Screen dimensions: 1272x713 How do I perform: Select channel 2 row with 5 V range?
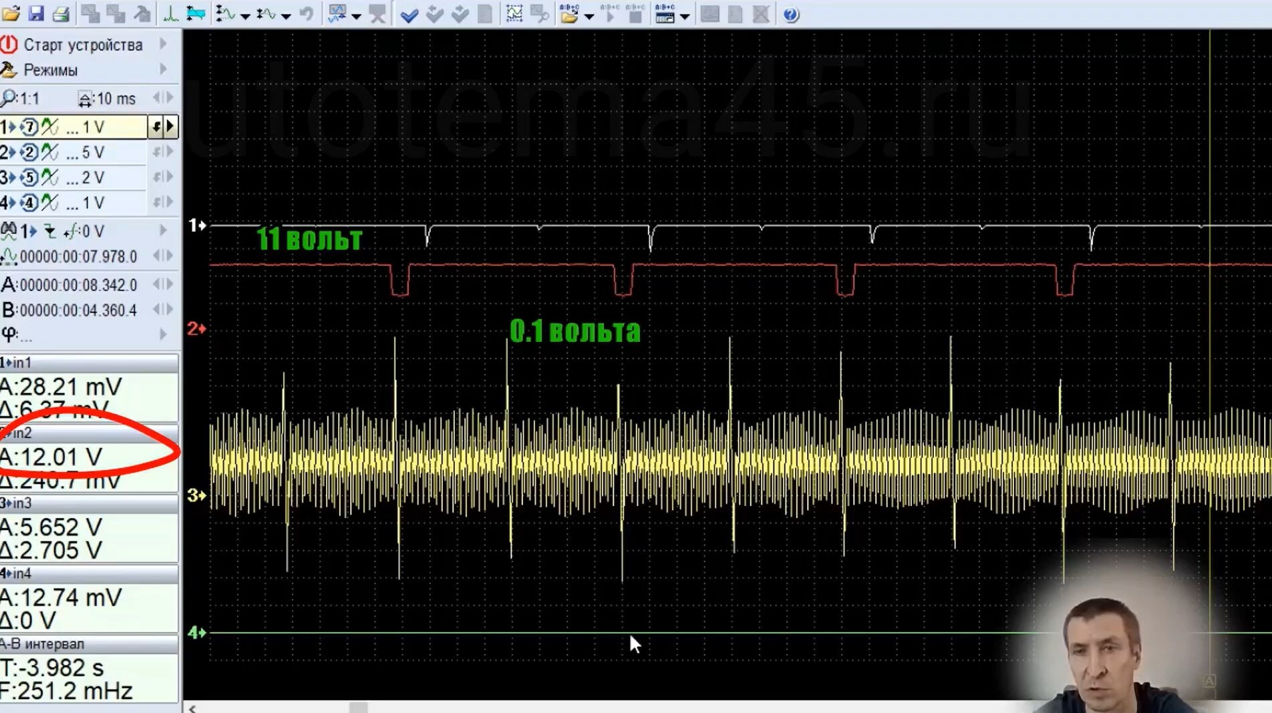click(x=73, y=152)
